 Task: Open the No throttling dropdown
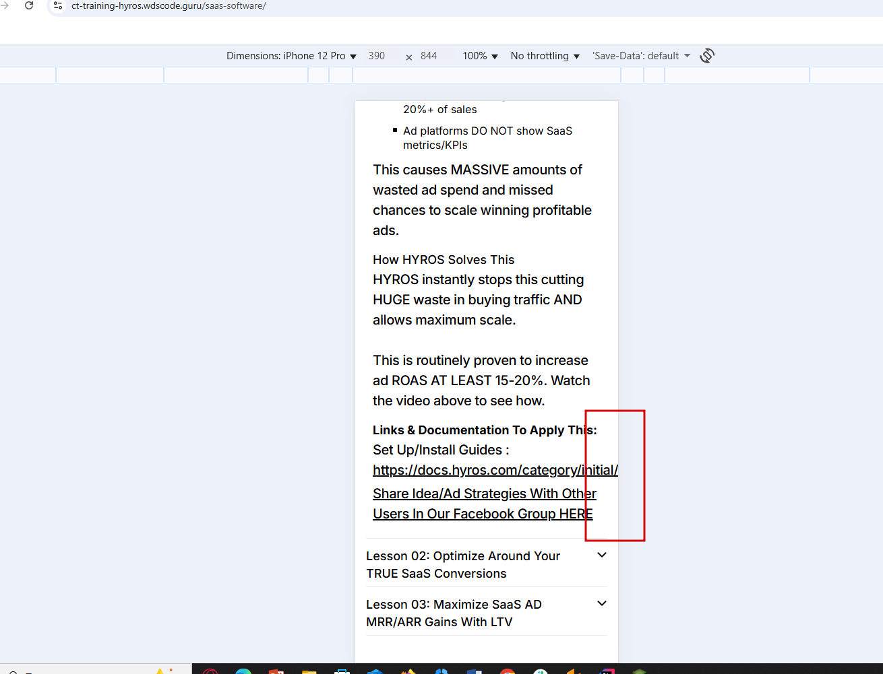[545, 56]
